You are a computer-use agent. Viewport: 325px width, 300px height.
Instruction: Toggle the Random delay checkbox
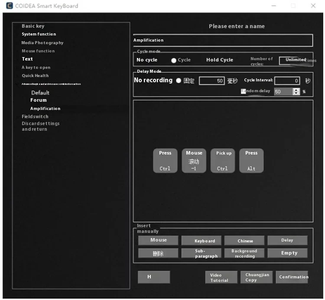(x=244, y=91)
